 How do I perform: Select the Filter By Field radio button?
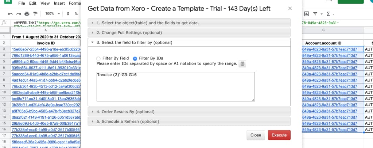pos(98,58)
